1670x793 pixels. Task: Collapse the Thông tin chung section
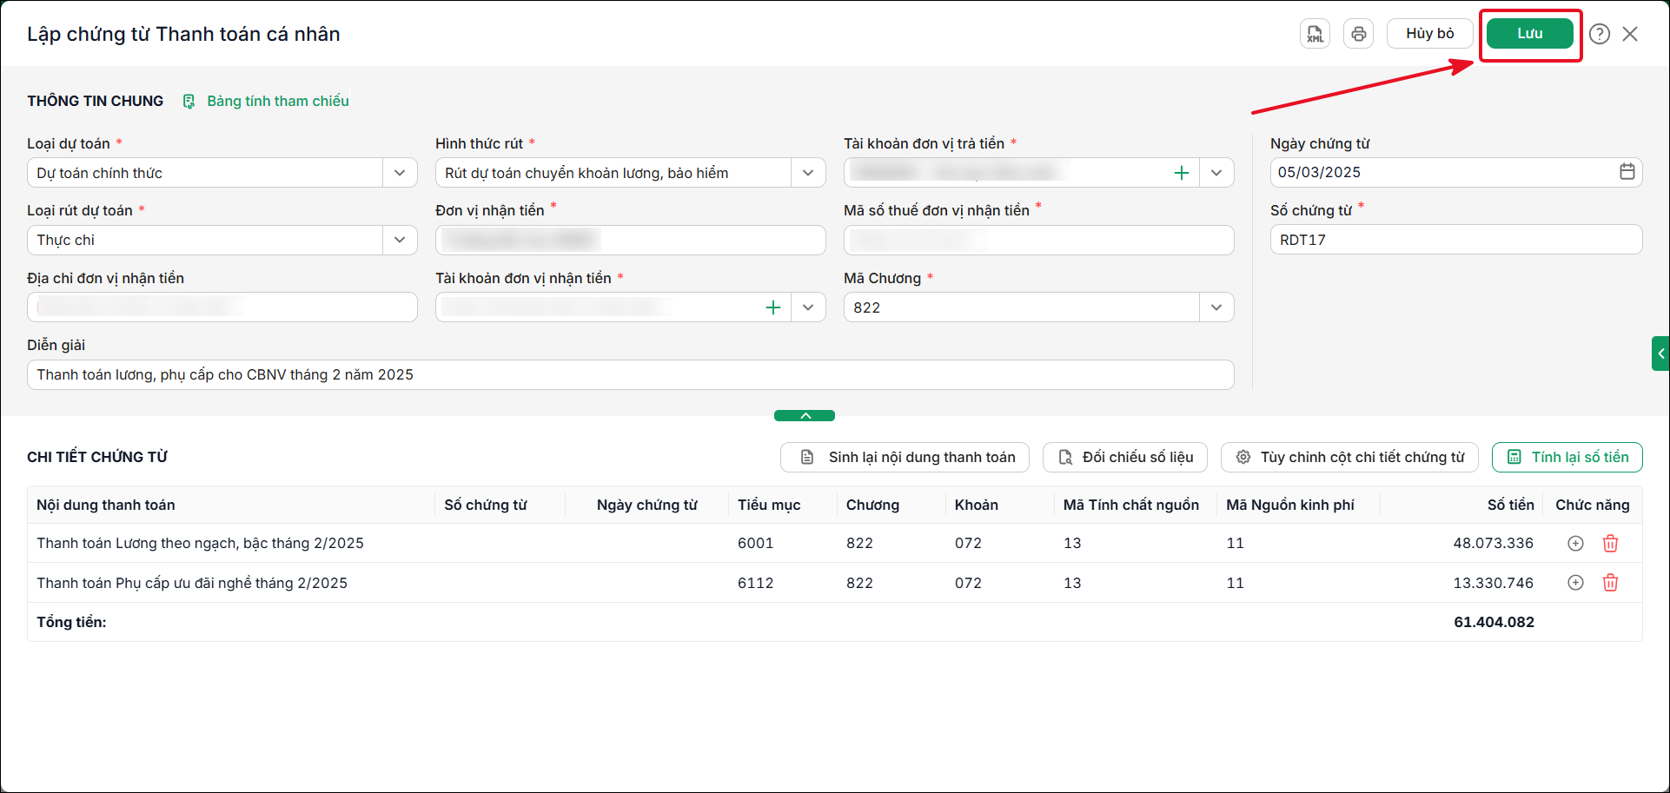805,415
